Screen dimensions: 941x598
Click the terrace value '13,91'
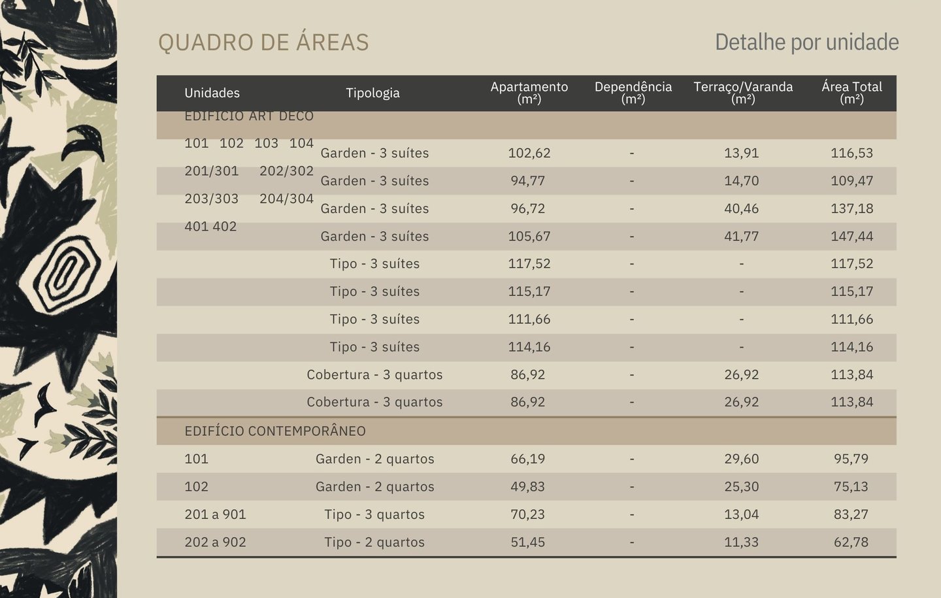click(x=742, y=153)
